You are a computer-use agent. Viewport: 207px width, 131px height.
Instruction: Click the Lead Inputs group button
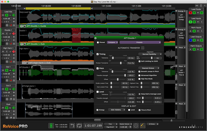tap(196, 18)
